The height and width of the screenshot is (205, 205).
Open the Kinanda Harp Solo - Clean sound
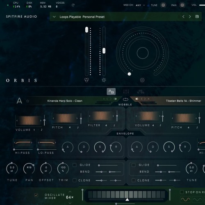[x=65, y=101]
